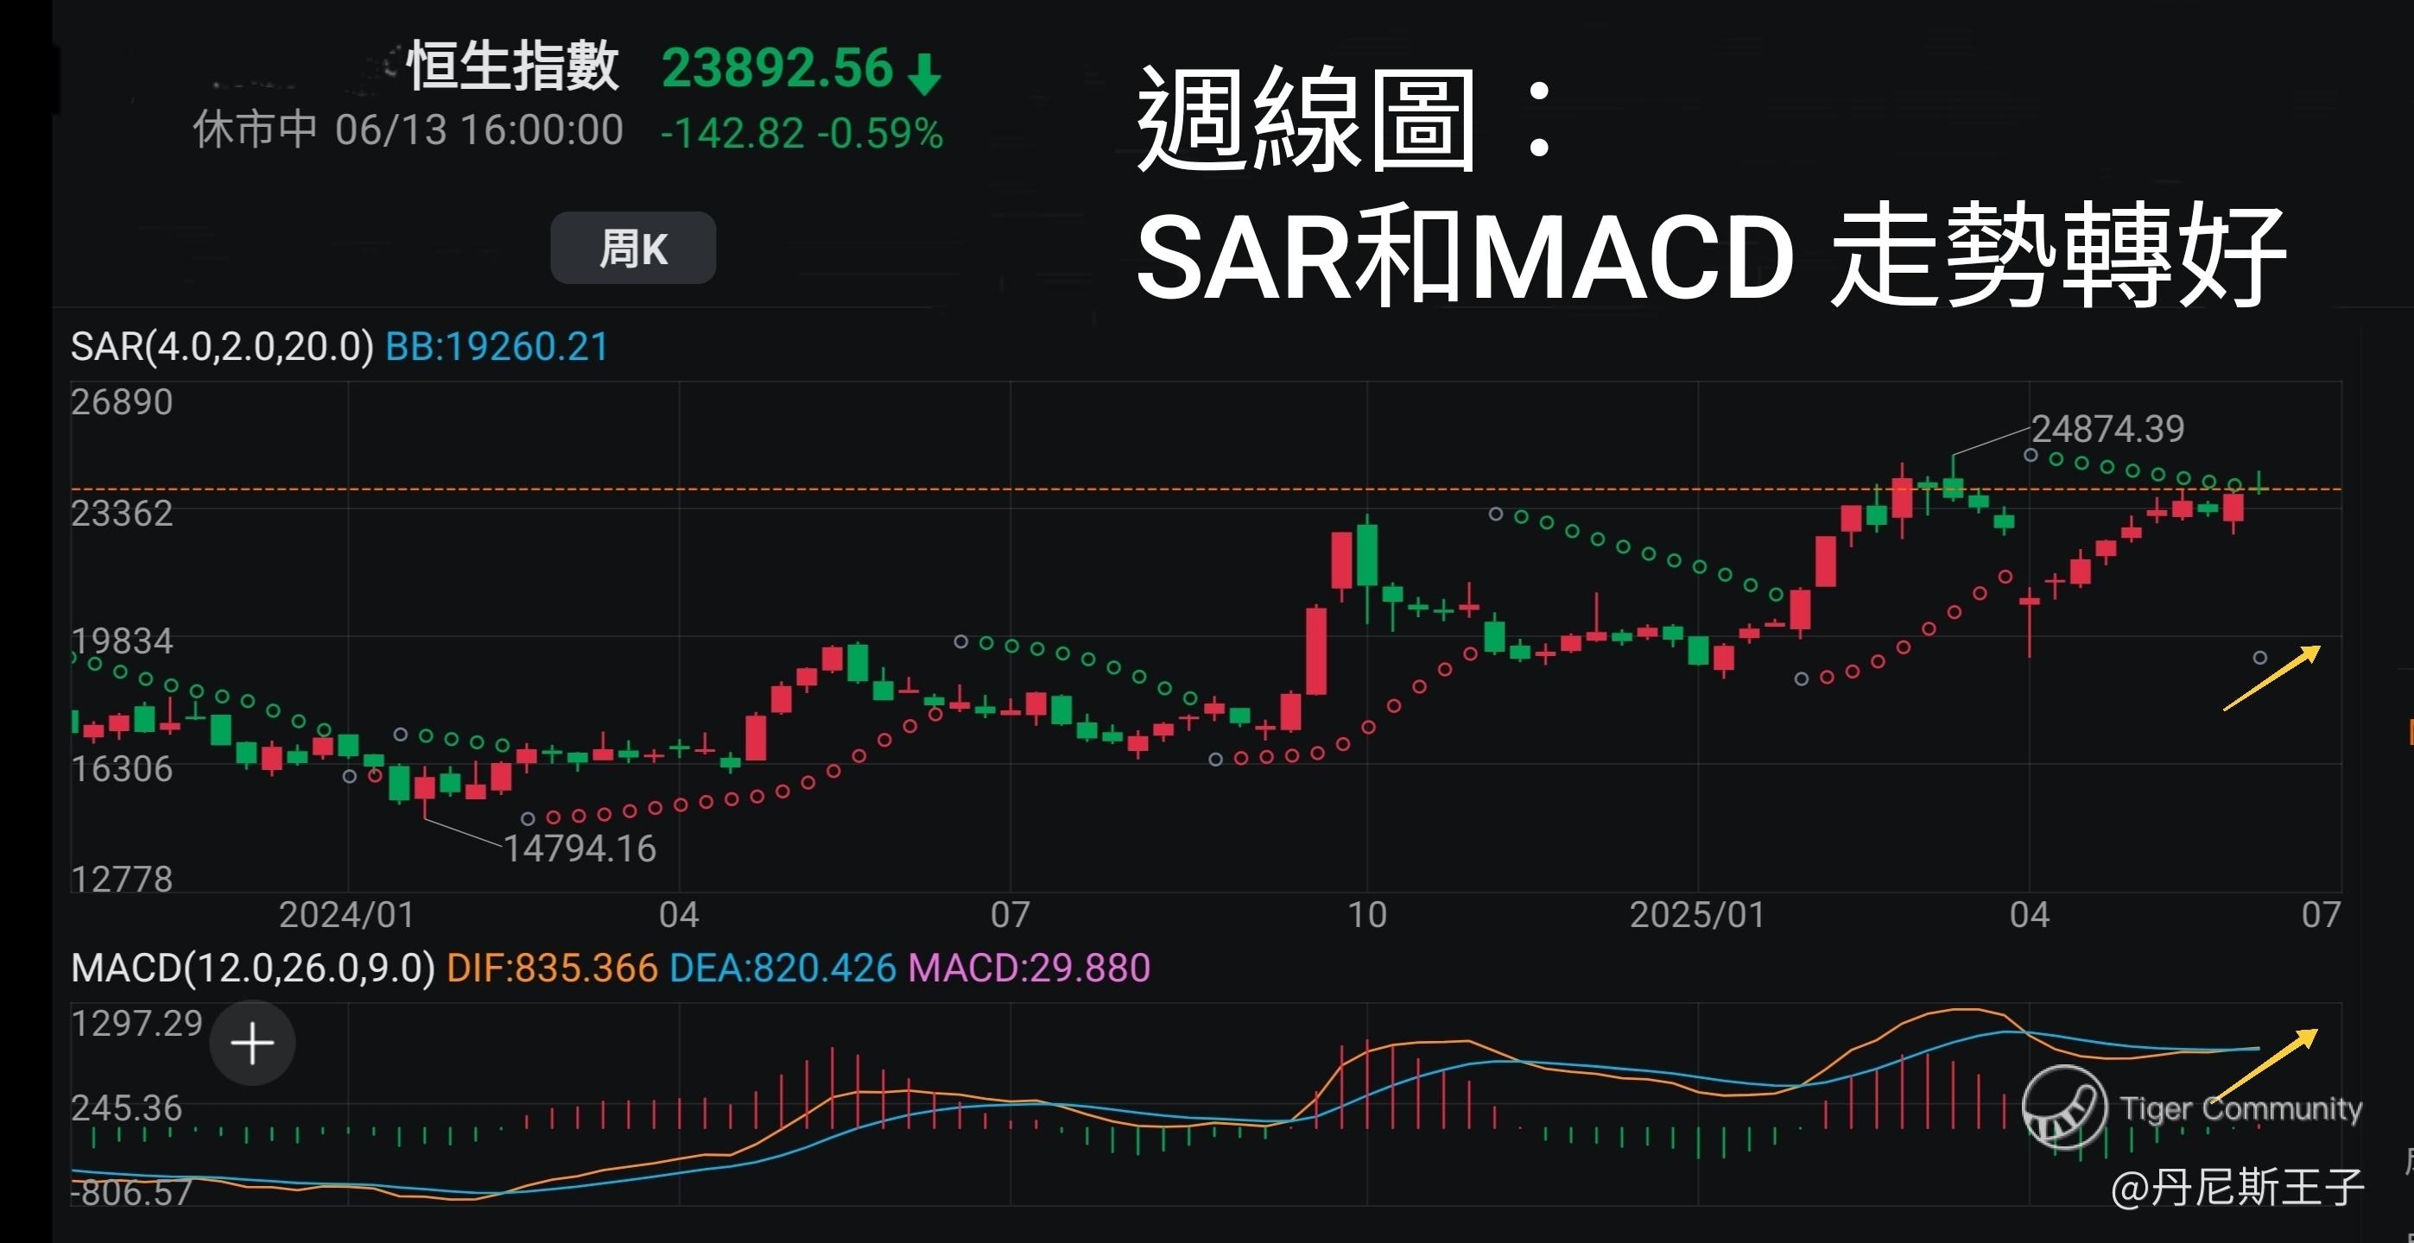Click the DEA:820.426 value
Image resolution: width=2414 pixels, height=1243 pixels.
point(782,968)
